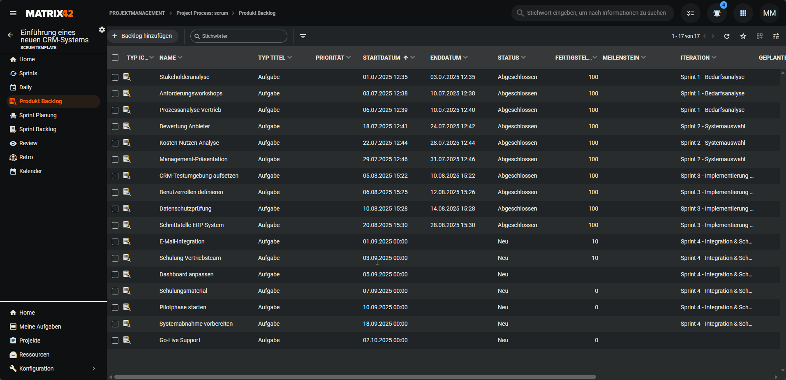Go back using the left arrow
Viewport: 786px width, 380px height.
pyautogui.click(x=11, y=35)
